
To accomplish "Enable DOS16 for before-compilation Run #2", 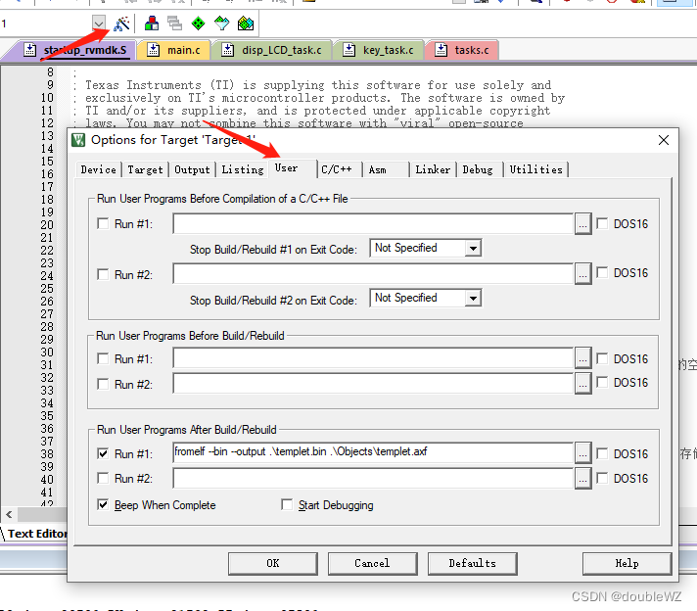I will [602, 272].
